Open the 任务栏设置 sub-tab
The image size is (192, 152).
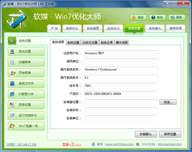[x=90, y=43]
